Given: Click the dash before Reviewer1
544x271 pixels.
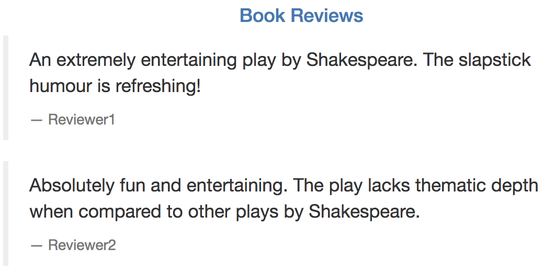Looking at the screenshot, I should tap(37, 120).
